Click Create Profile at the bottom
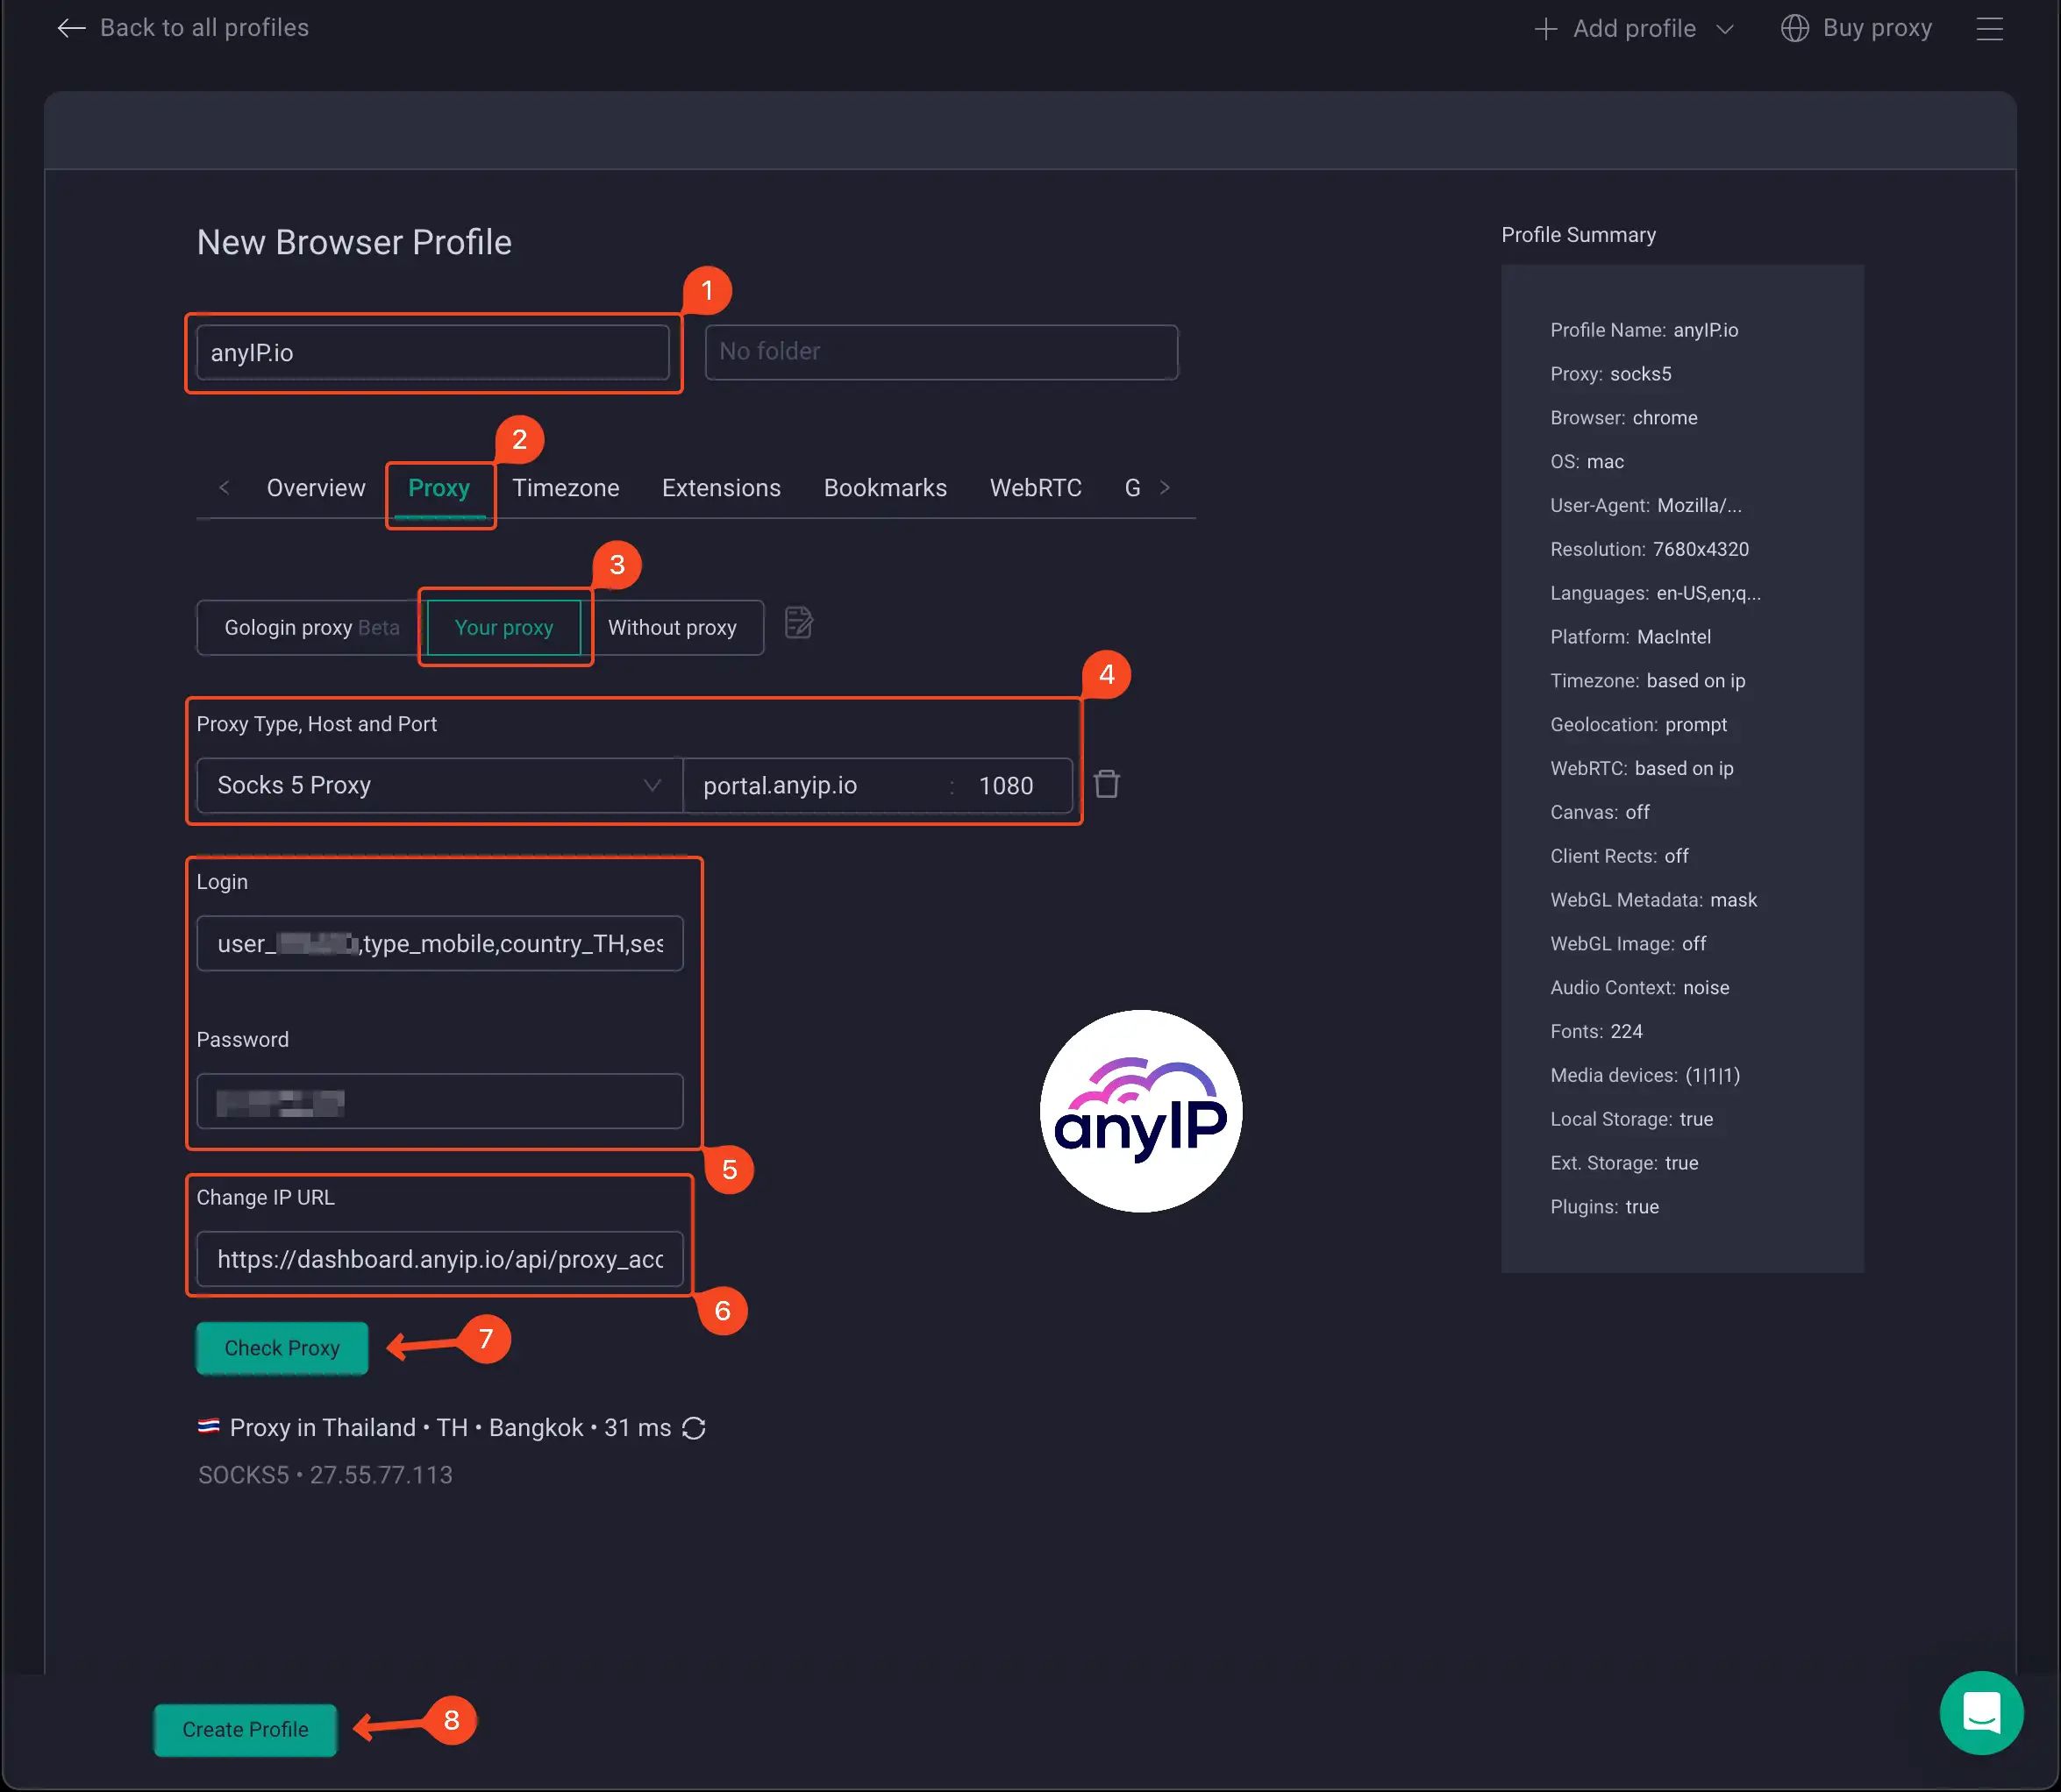Image resolution: width=2061 pixels, height=1792 pixels. (x=244, y=1729)
